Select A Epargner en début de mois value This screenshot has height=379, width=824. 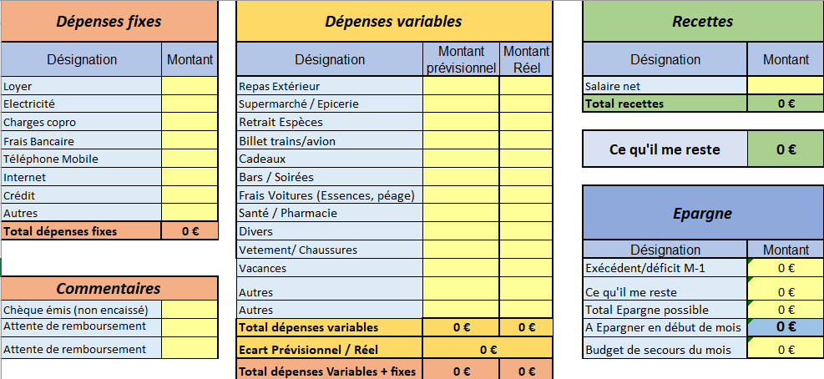[786, 327]
